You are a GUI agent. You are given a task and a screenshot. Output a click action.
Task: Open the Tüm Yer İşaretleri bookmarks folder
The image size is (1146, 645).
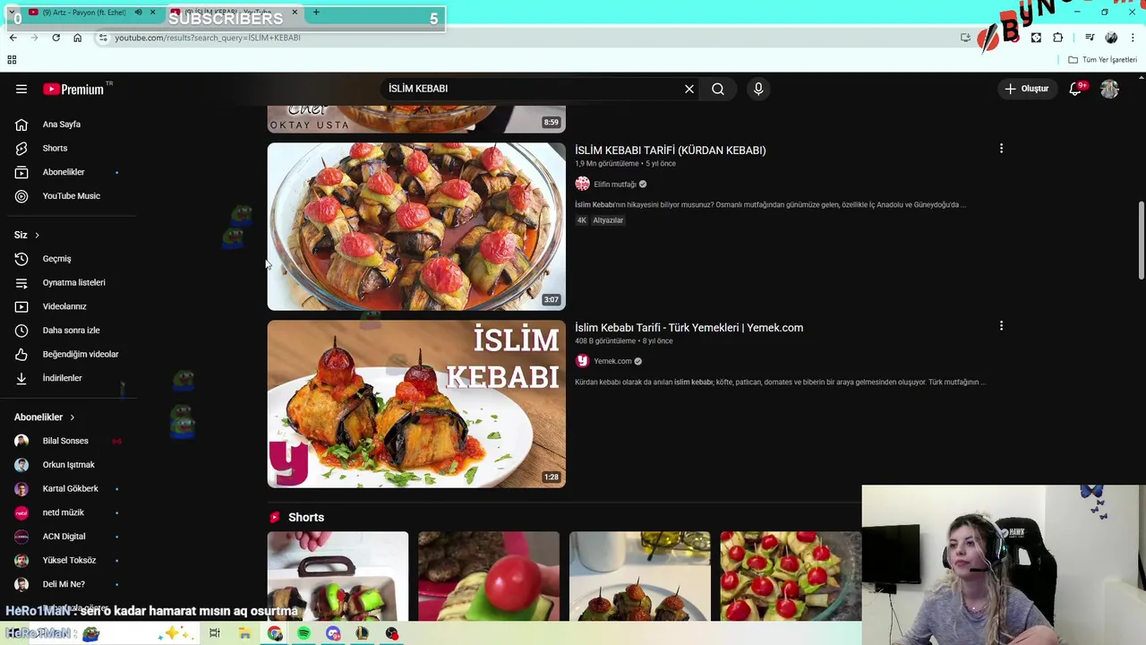click(x=1103, y=60)
